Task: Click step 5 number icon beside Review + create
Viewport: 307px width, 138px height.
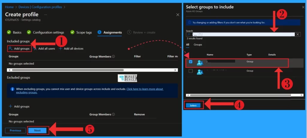Action: coord(129,32)
